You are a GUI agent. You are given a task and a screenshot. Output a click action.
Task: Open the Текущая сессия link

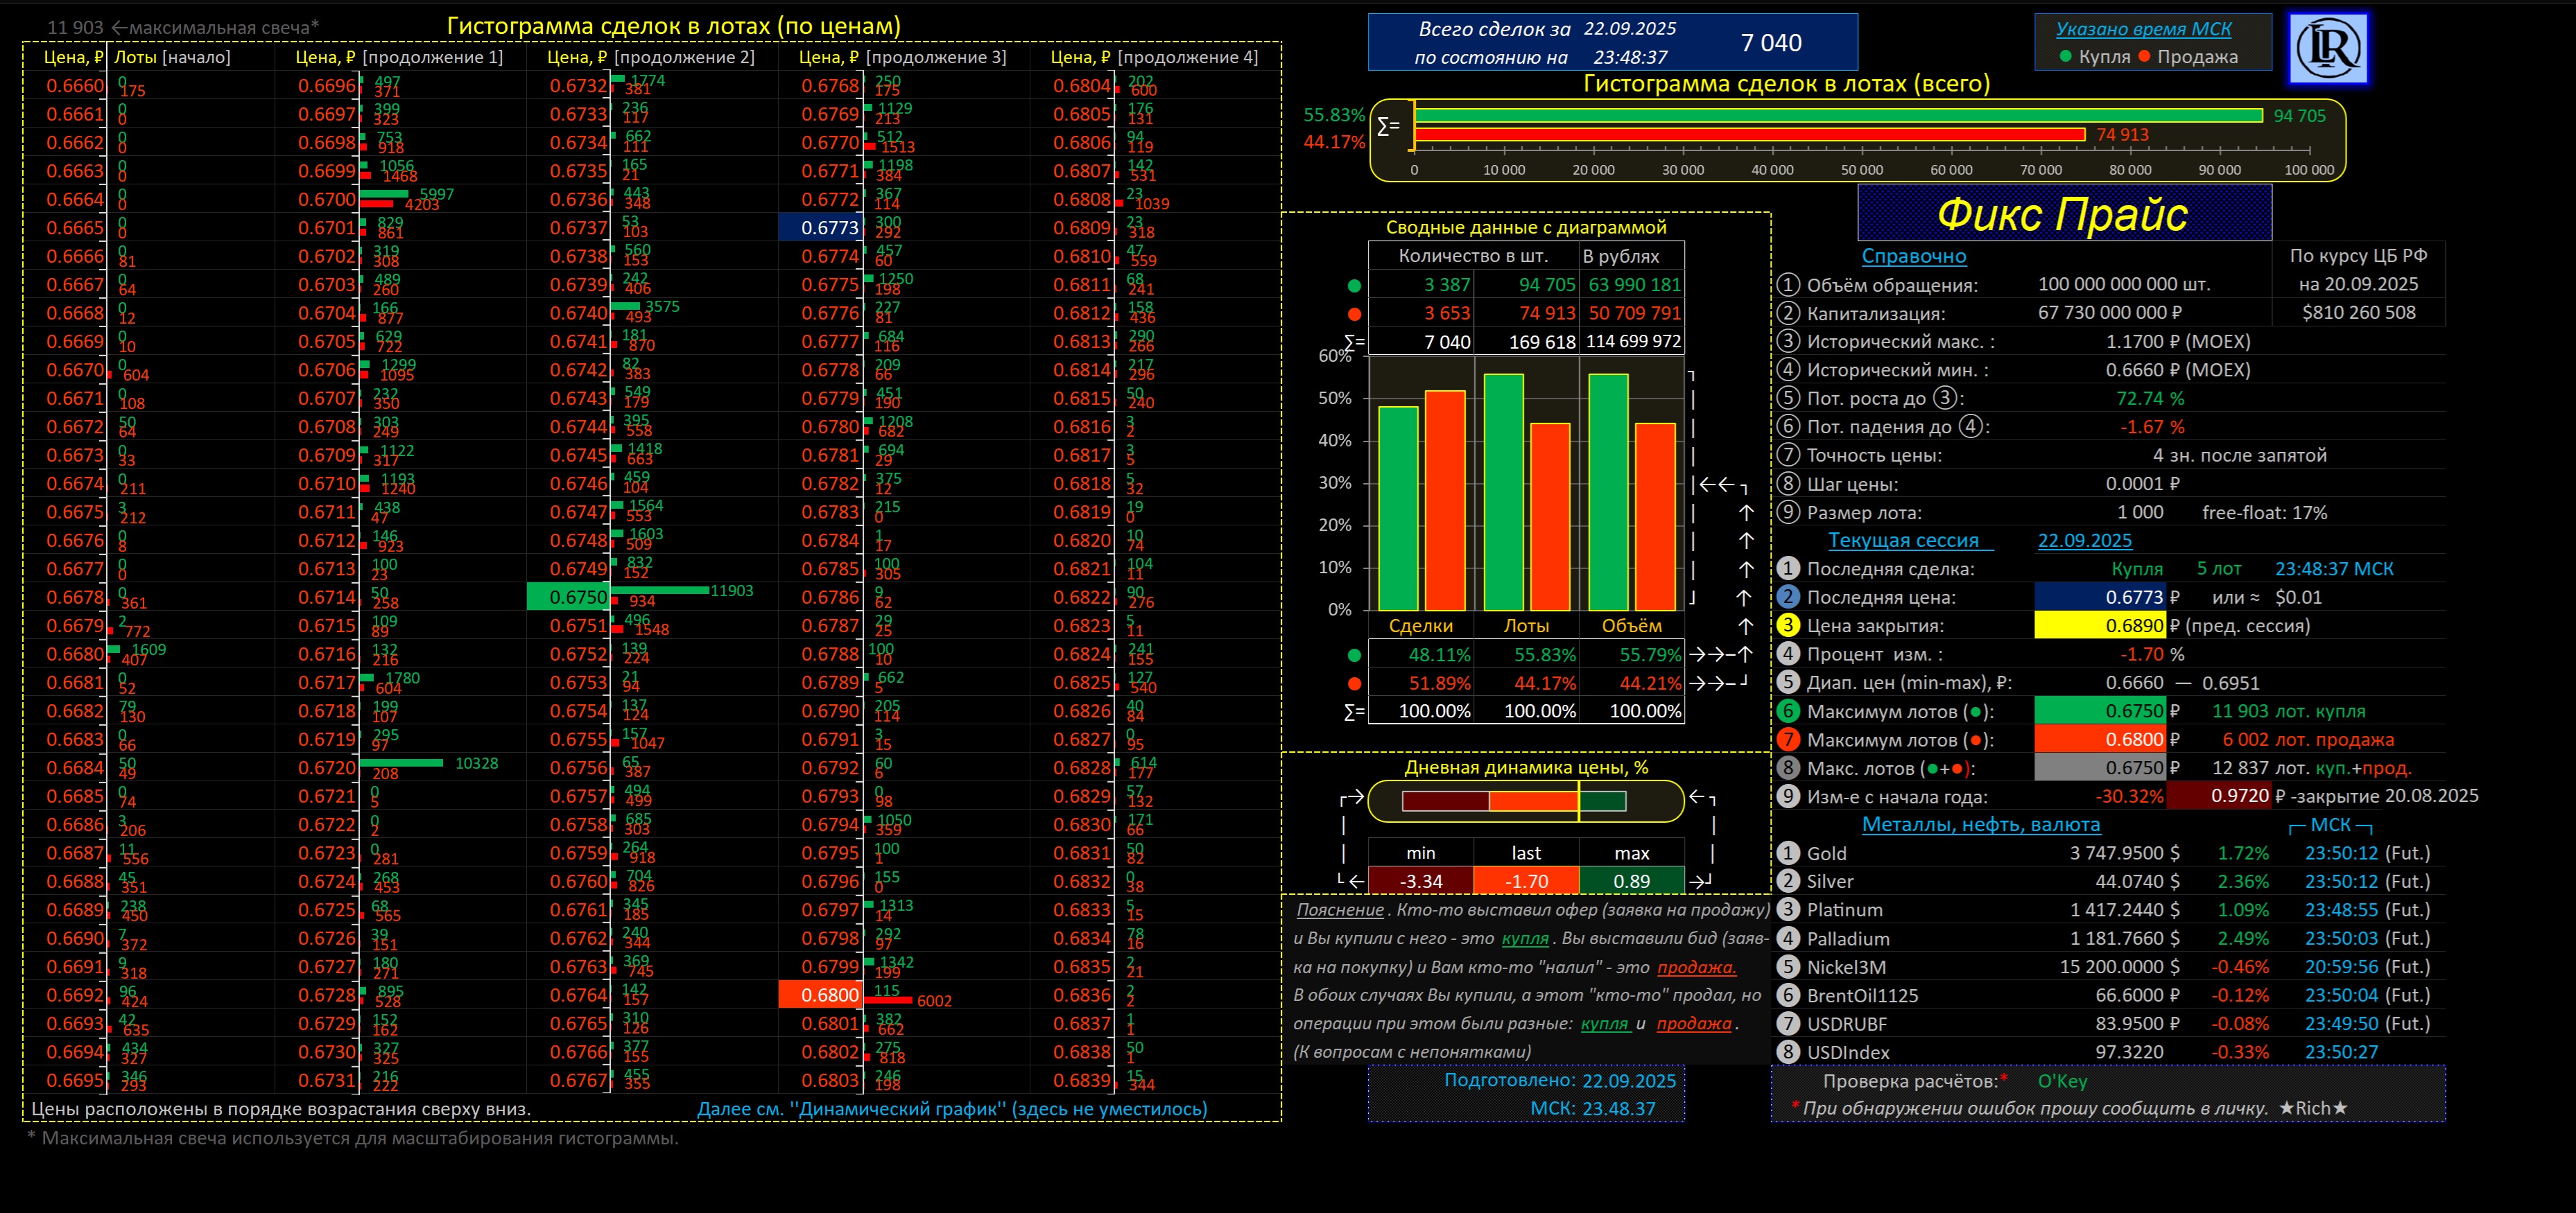[1903, 540]
